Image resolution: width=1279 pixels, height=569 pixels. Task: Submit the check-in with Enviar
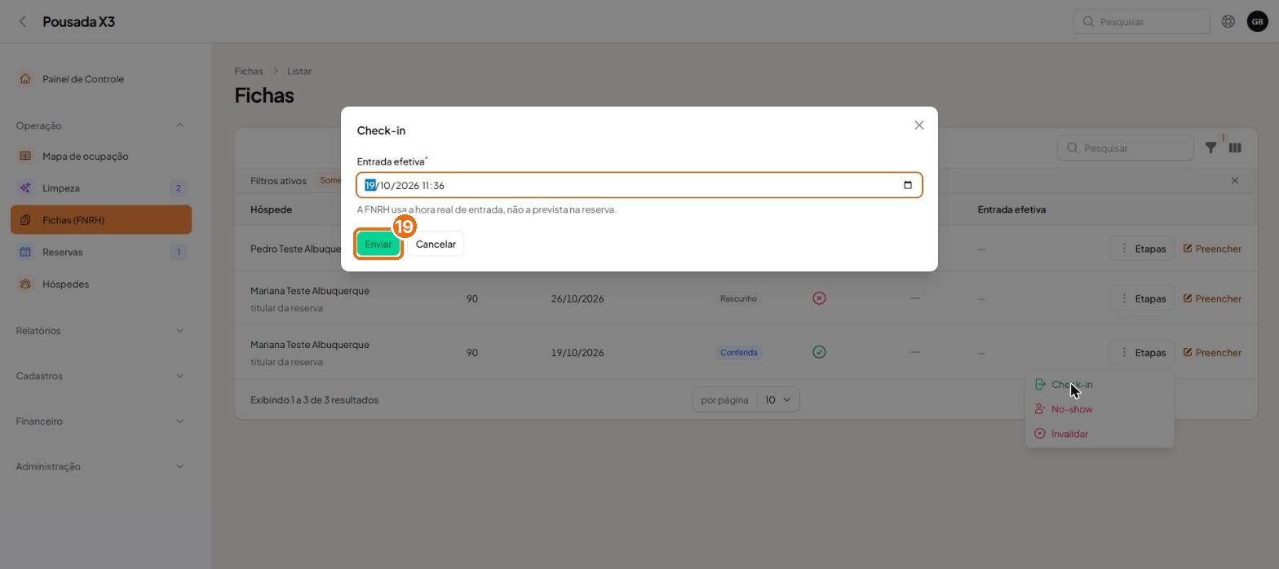point(378,245)
